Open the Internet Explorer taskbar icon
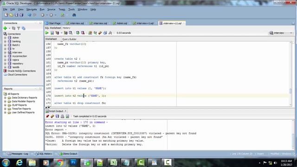297x167 pixels. (19, 163)
